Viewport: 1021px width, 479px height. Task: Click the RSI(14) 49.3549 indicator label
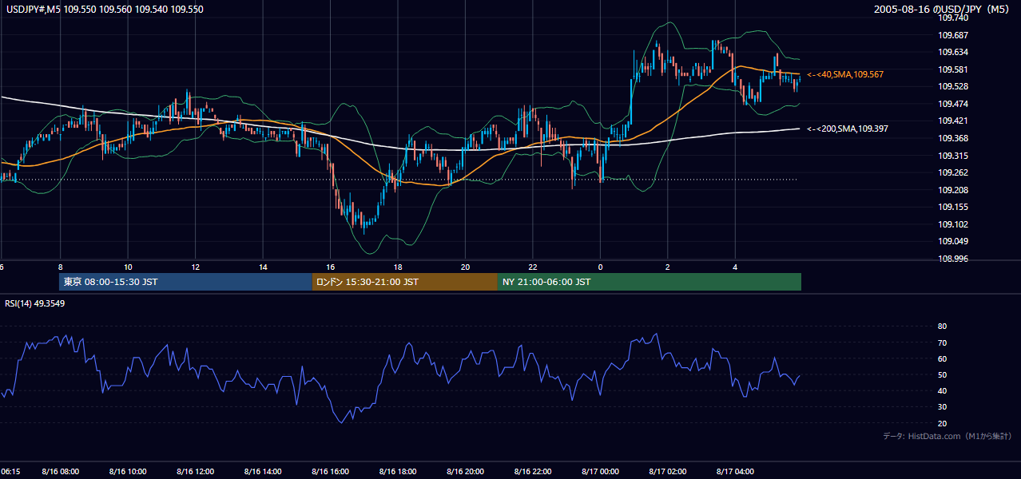35,303
